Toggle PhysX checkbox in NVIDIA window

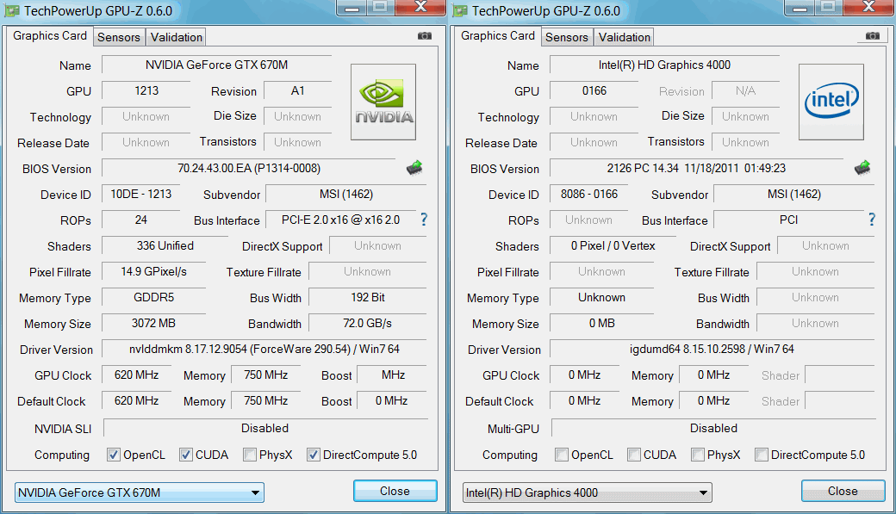(x=249, y=455)
